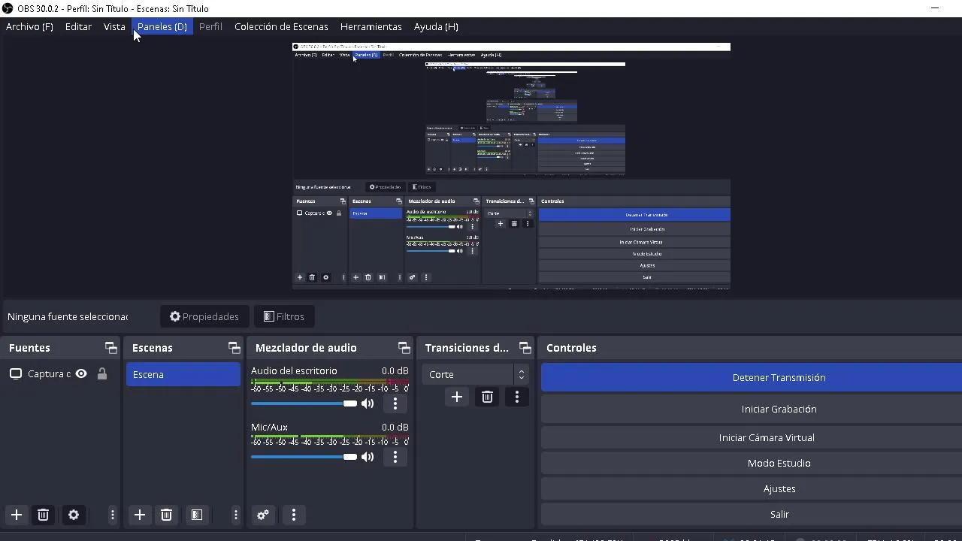Click the Filtros button
Image resolution: width=962 pixels, height=541 pixels.
[x=284, y=316]
